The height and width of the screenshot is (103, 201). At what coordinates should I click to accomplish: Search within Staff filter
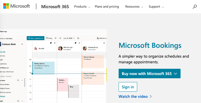coord(18,101)
